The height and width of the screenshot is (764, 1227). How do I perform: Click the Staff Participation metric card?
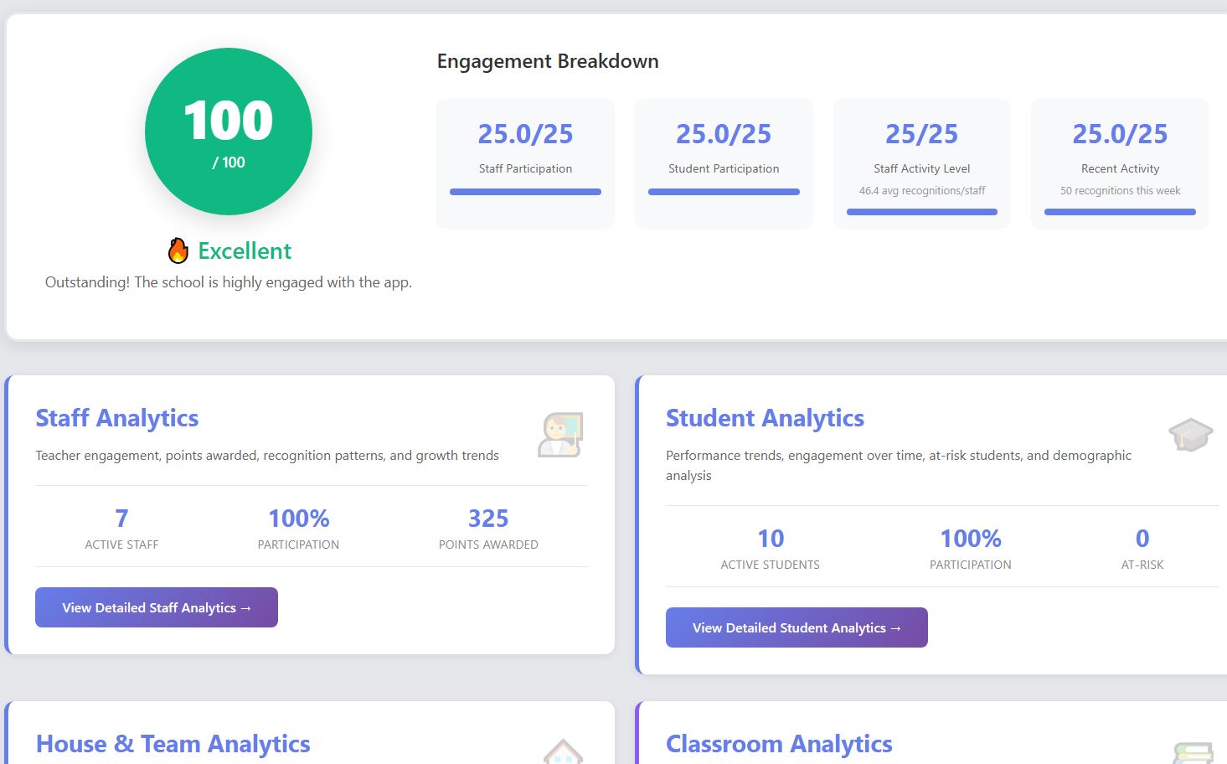525,163
